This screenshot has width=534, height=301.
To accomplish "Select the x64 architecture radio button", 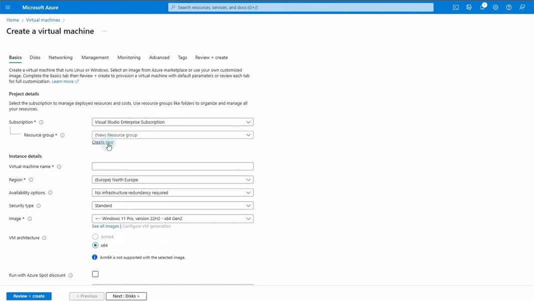I will pos(94,245).
